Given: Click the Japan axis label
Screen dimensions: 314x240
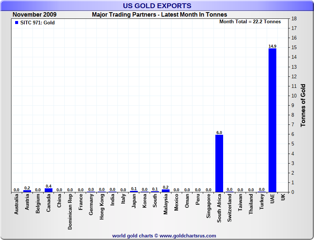Looking at the screenshot, I should 134,201.
